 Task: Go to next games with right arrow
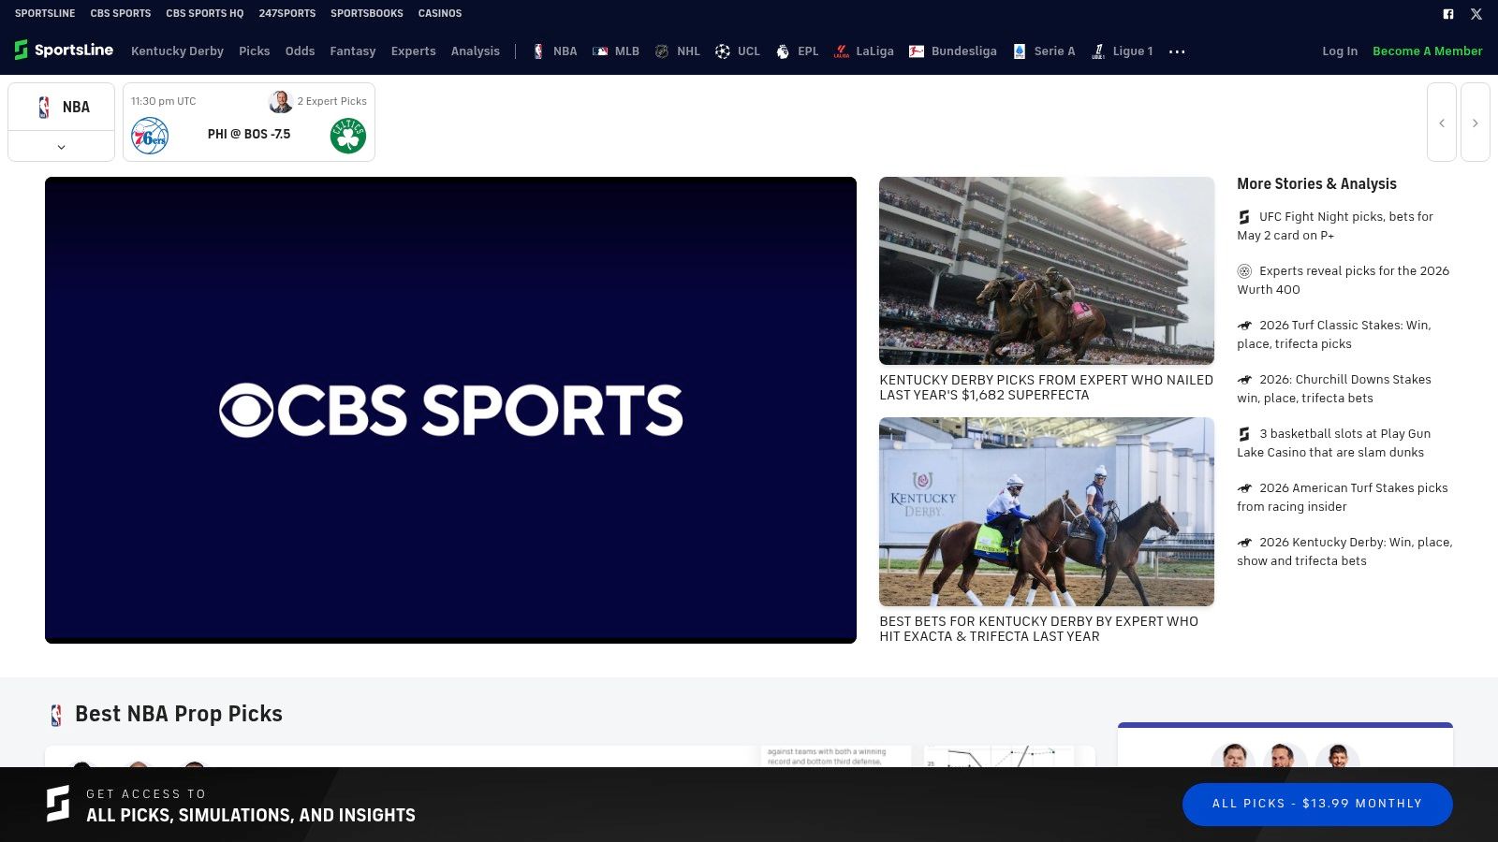pos(1476,123)
